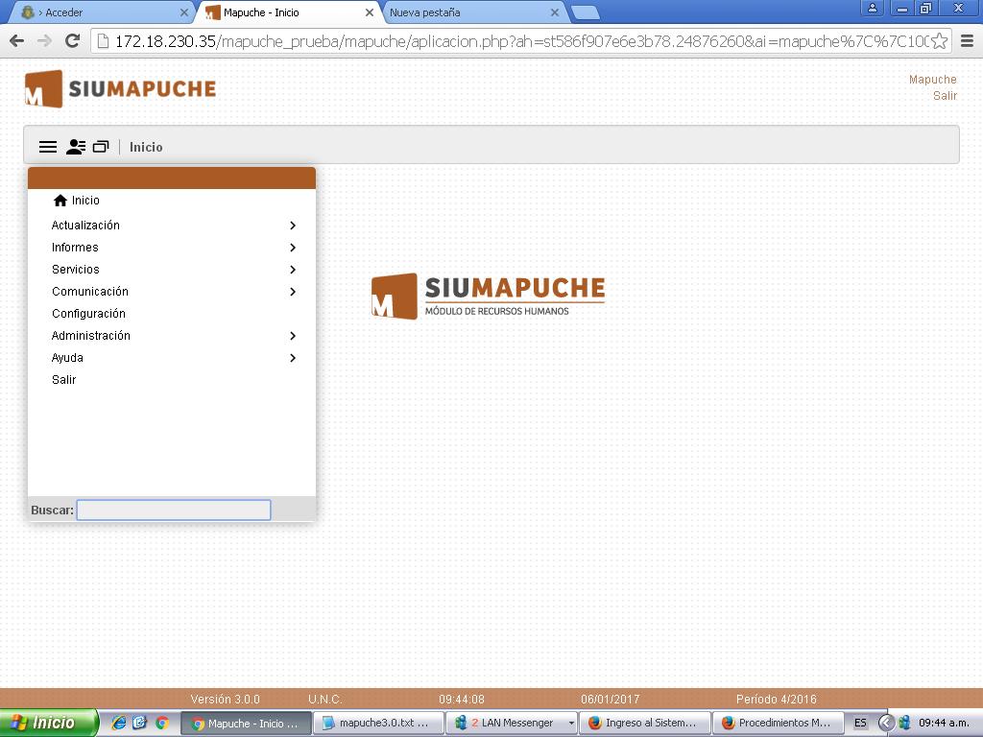Image resolution: width=983 pixels, height=737 pixels.
Task: Open LAN Messenger from the taskbar
Action: pos(513,723)
